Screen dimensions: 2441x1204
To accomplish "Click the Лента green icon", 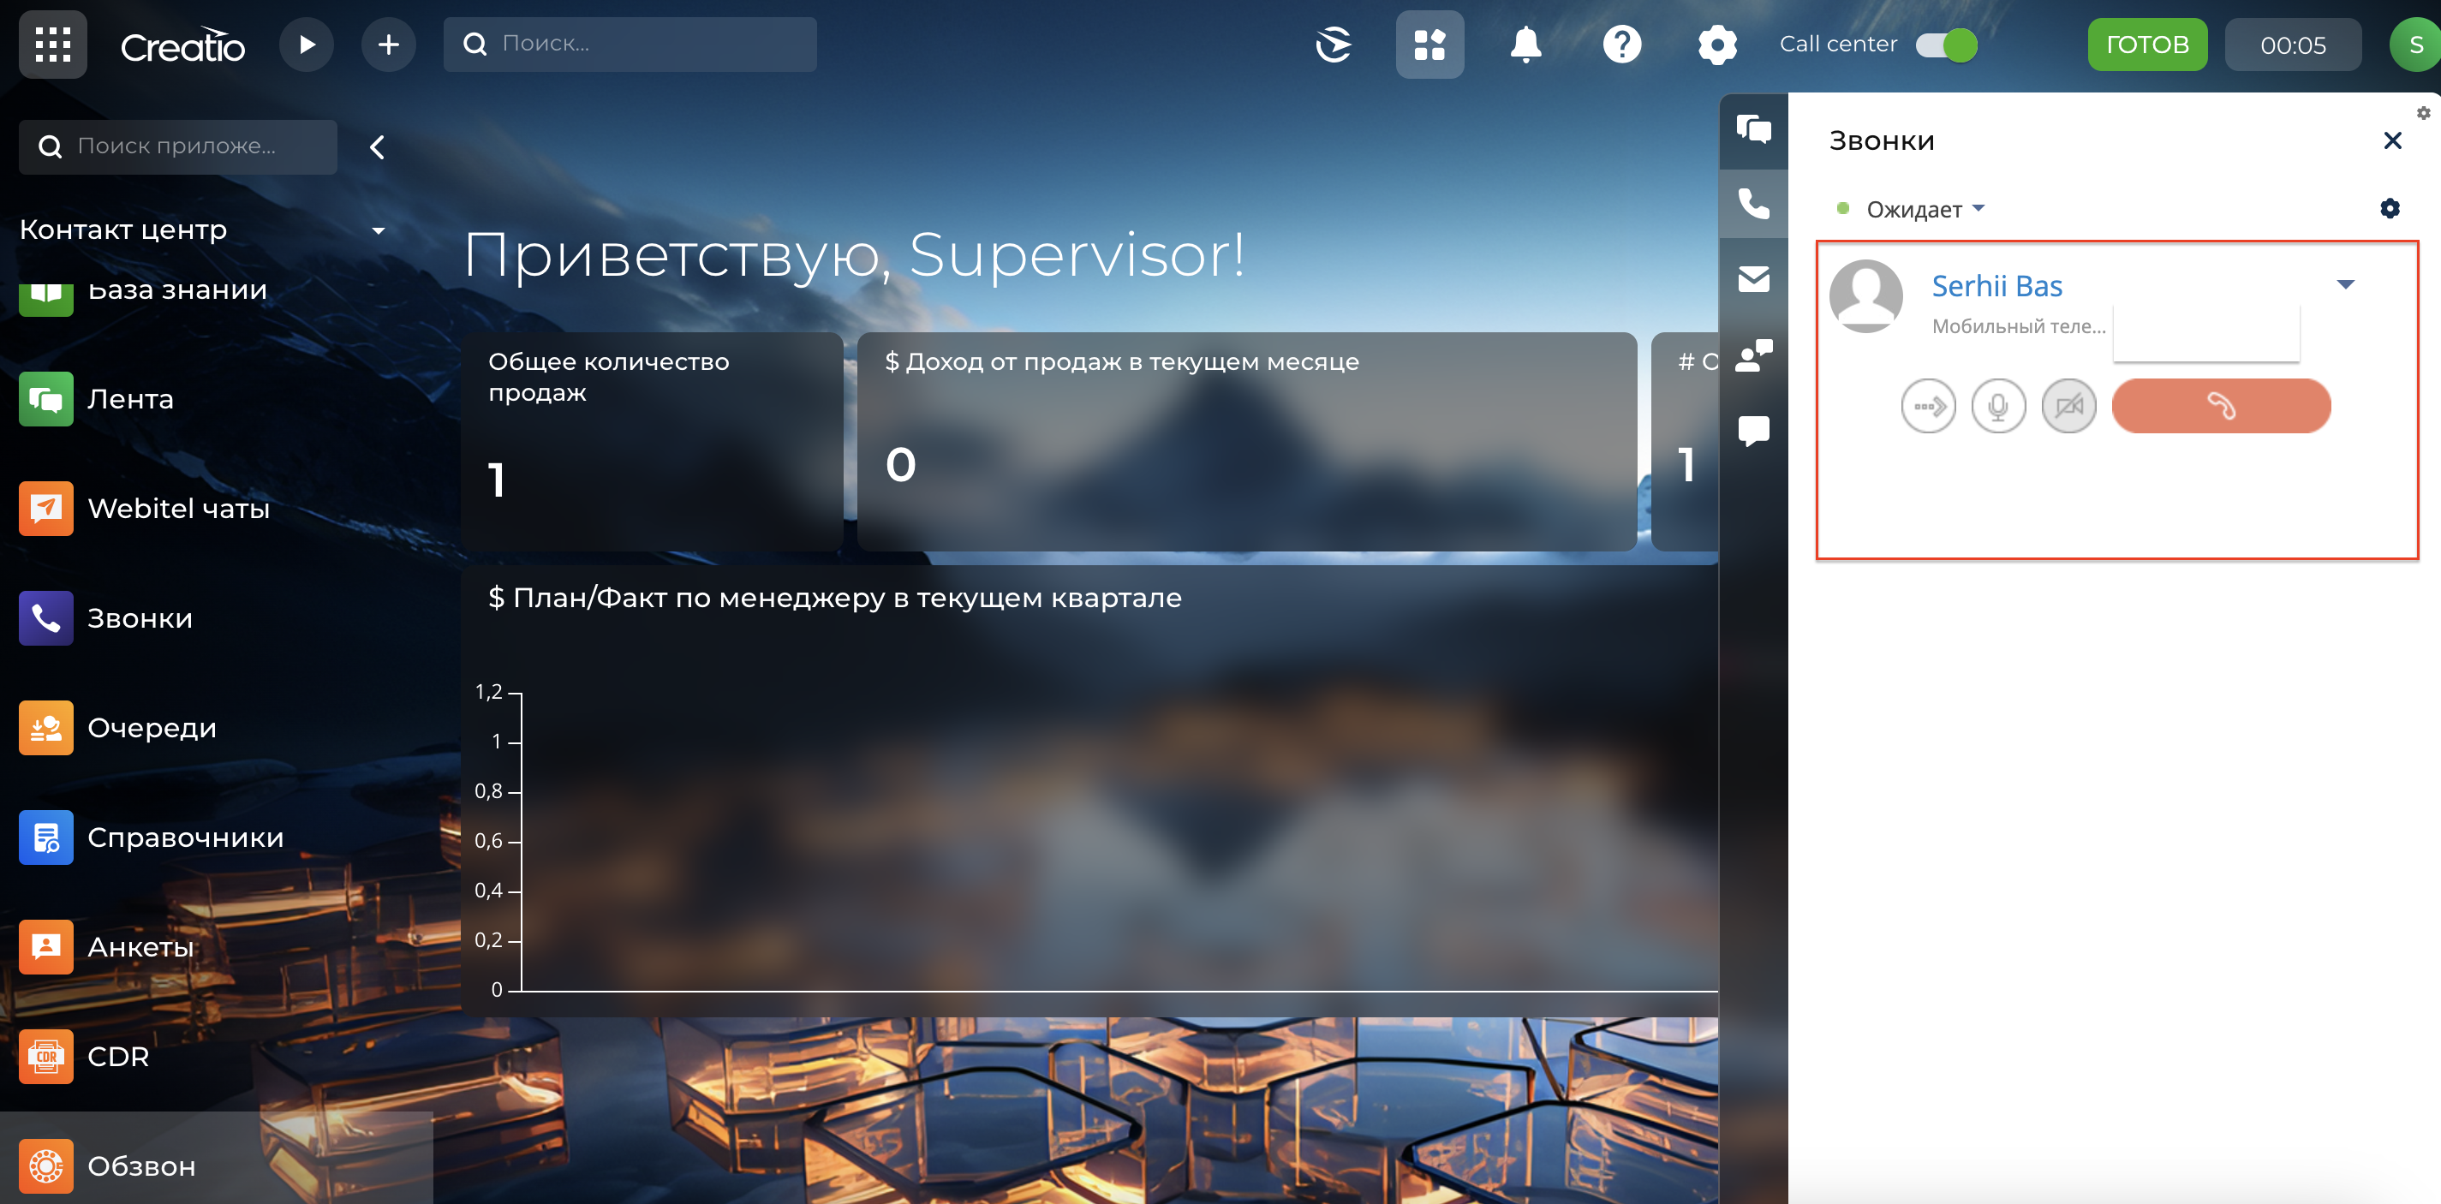I will point(46,399).
